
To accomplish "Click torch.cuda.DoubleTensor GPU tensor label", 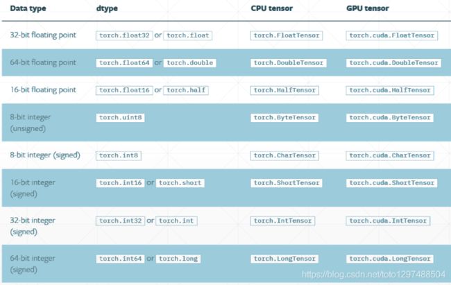I will pyautogui.click(x=393, y=62).
